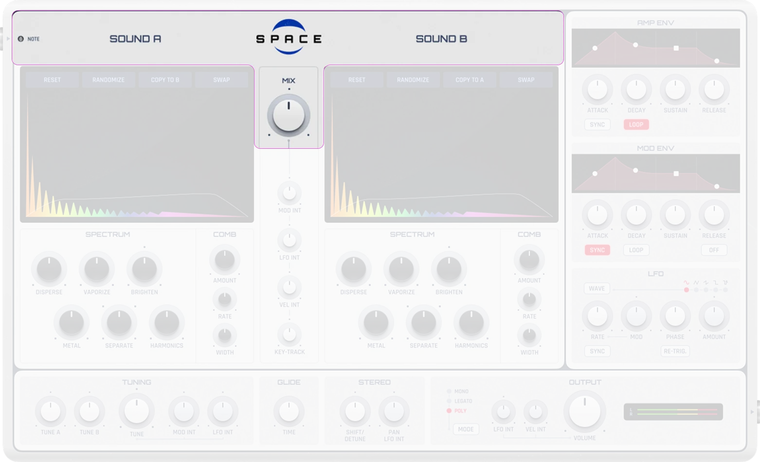Click the NOTE indicator icon
760x462 pixels.
[x=20, y=38]
